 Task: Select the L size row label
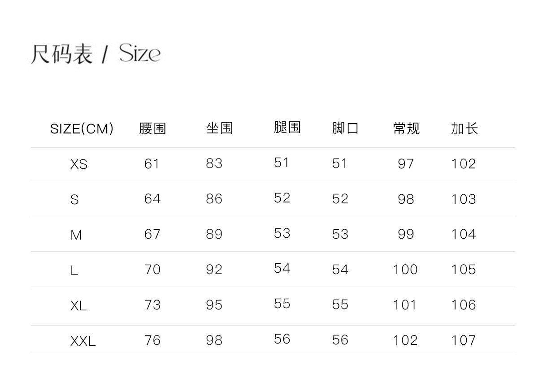pyautogui.click(x=74, y=270)
